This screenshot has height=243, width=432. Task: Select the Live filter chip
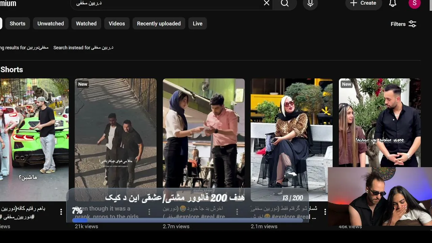197,24
